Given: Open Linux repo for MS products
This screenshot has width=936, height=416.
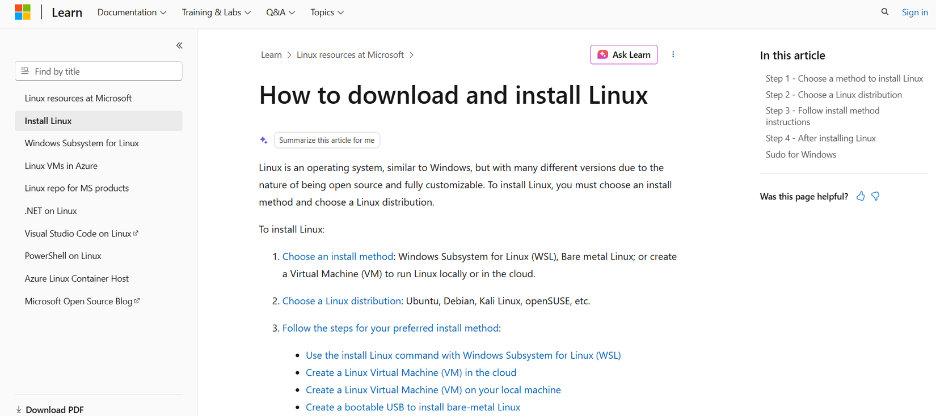Looking at the screenshot, I should pyautogui.click(x=77, y=188).
